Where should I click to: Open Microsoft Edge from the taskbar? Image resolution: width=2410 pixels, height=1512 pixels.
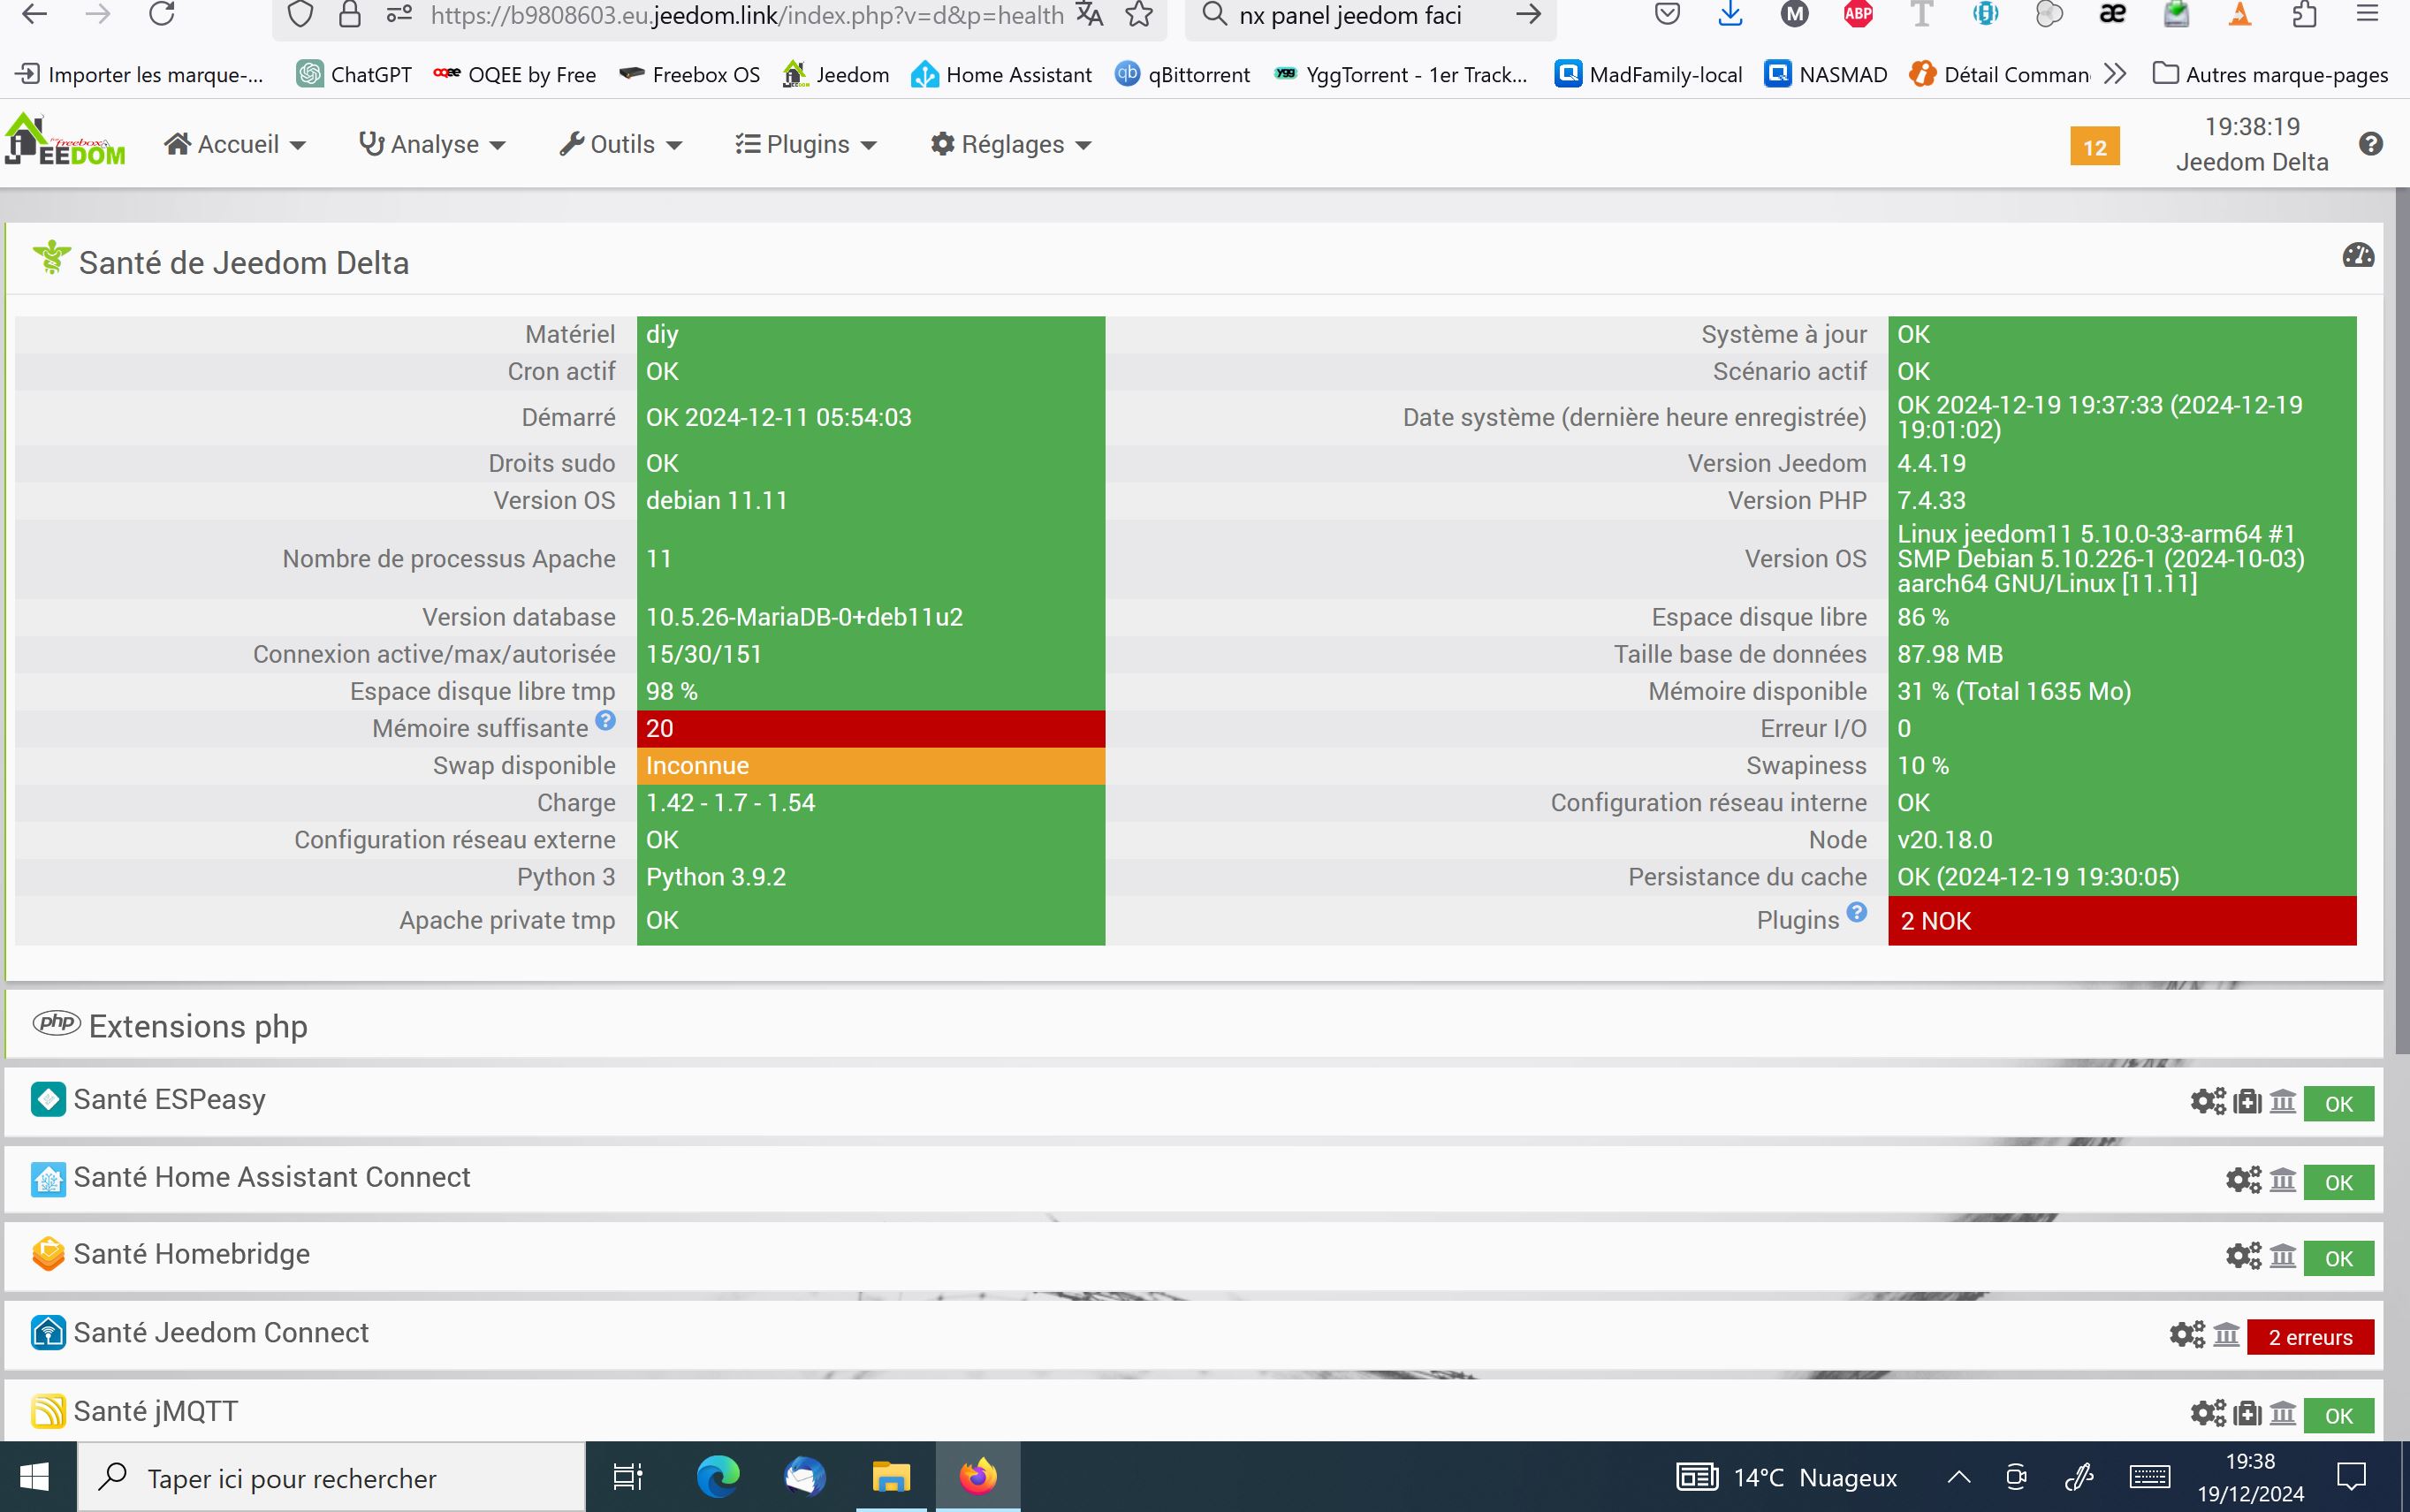coord(717,1477)
